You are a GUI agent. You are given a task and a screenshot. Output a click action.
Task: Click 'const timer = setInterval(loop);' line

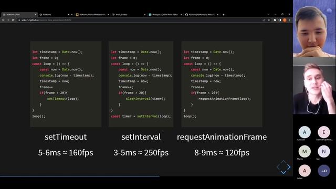click(141, 116)
